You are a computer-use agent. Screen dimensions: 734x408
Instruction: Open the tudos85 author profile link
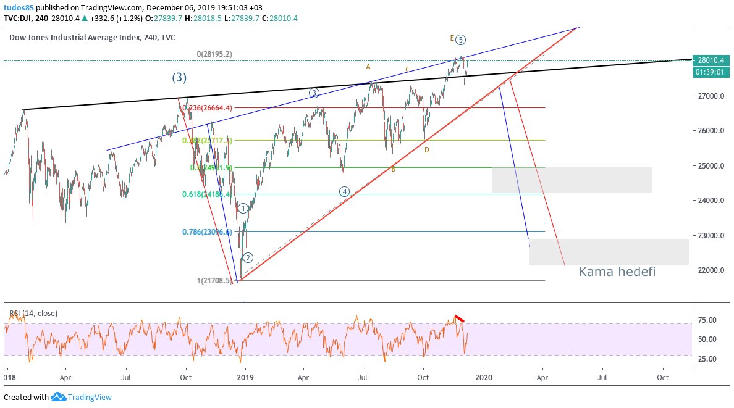(x=19, y=6)
